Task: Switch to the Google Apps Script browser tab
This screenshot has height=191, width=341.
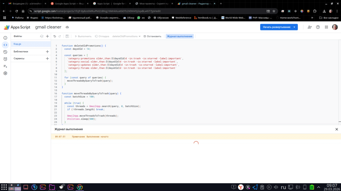Action: pyautogui.click(x=68, y=4)
